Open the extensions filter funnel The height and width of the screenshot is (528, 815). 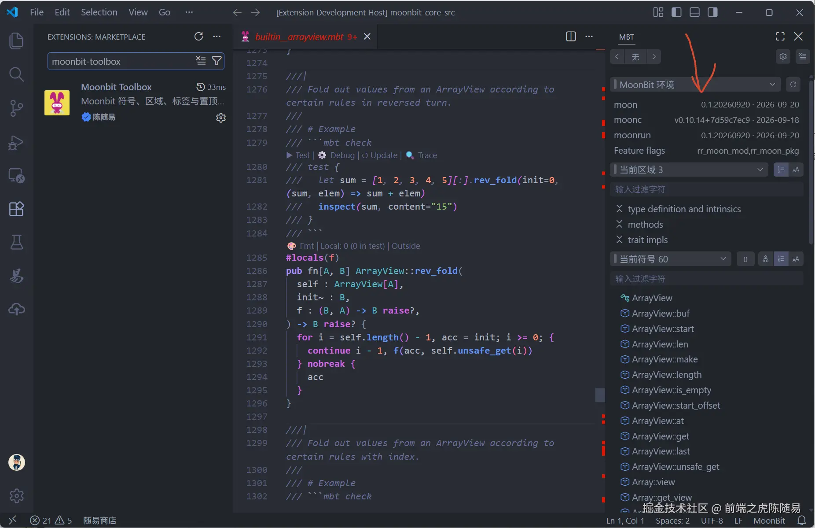click(x=217, y=61)
